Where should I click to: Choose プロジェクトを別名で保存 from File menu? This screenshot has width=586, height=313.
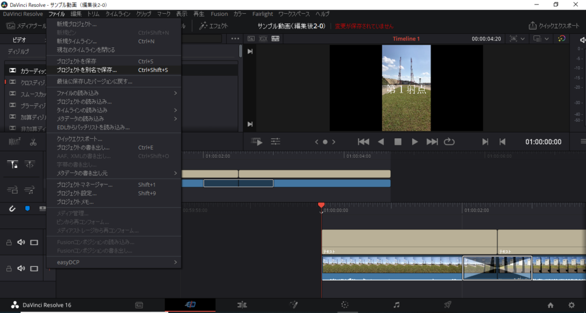click(x=114, y=70)
